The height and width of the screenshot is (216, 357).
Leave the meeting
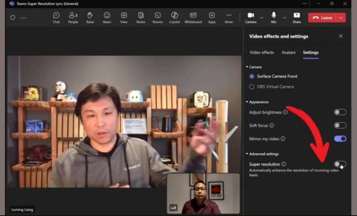[323, 18]
